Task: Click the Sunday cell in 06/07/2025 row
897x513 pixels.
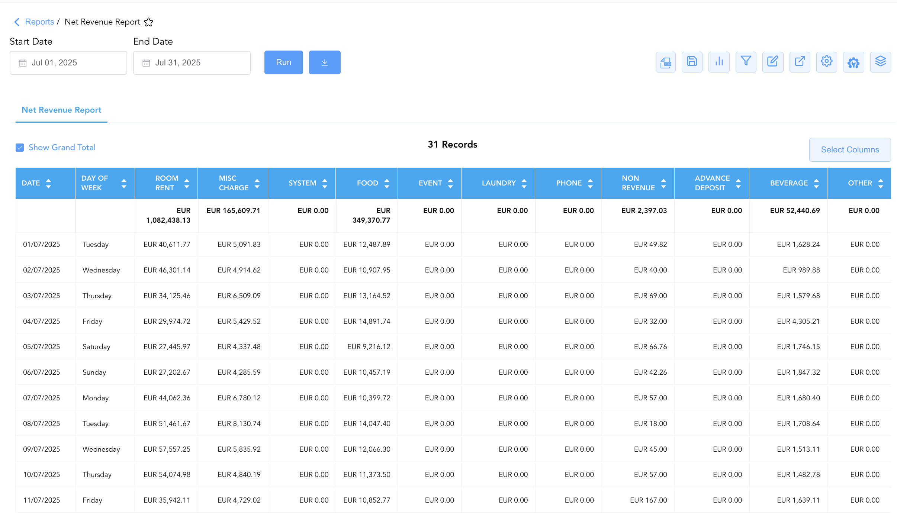Action: coord(94,372)
